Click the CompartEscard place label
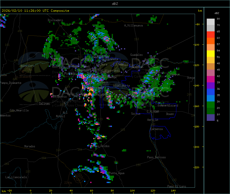 [168, 106]
